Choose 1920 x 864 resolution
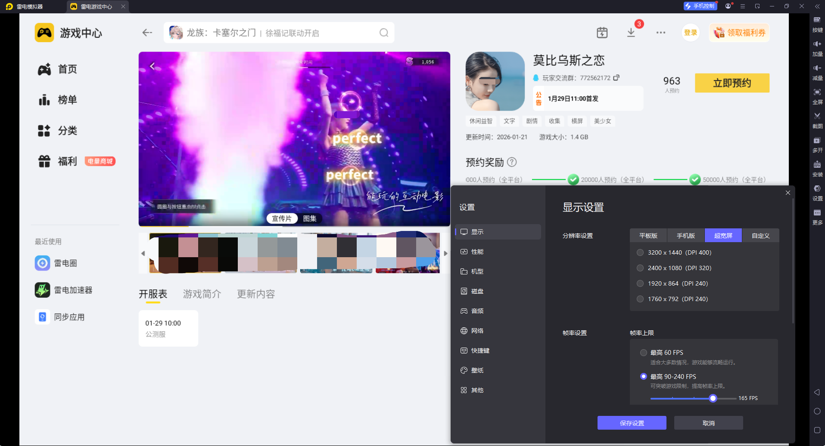 click(x=640, y=283)
